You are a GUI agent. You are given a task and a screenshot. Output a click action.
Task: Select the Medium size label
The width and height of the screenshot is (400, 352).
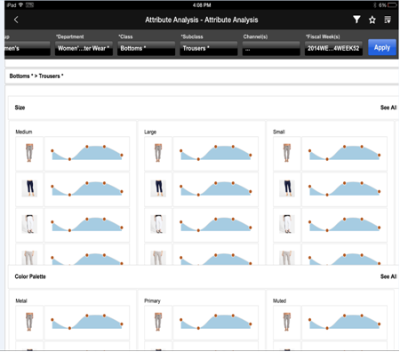[24, 132]
